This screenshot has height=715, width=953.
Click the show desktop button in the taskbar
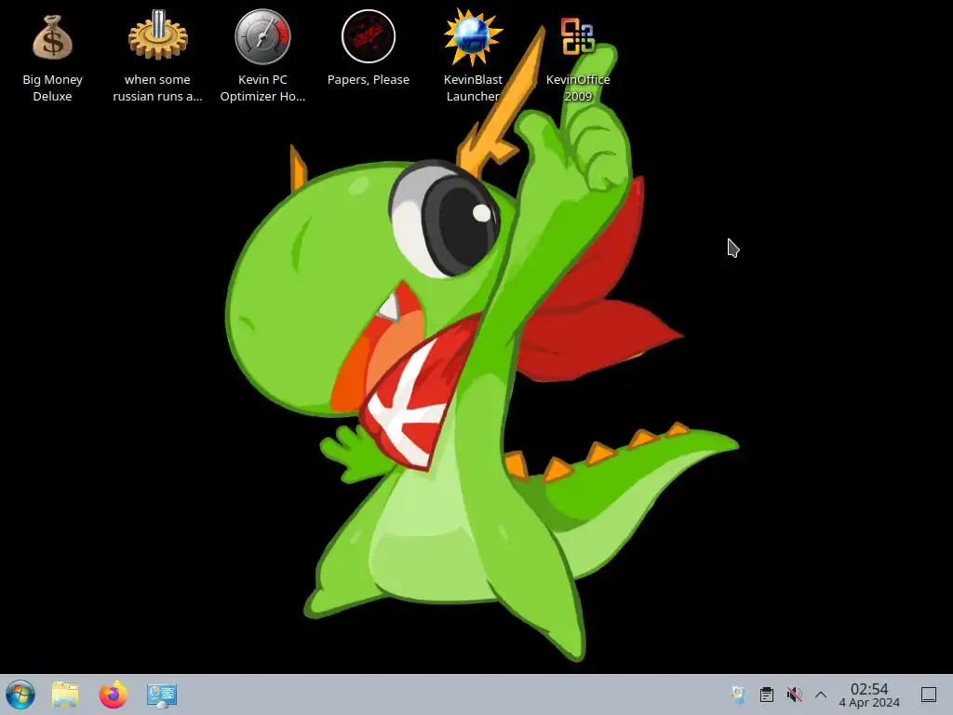[929, 695]
